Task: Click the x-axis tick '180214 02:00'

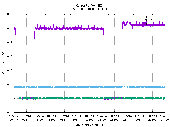Action: [26, 118]
